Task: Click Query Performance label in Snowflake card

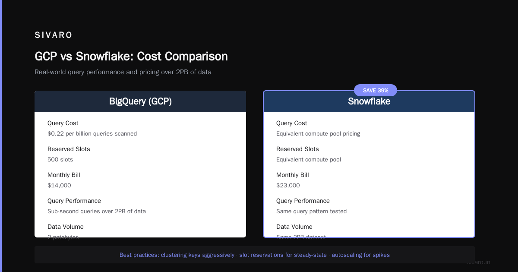Action: [x=303, y=201]
